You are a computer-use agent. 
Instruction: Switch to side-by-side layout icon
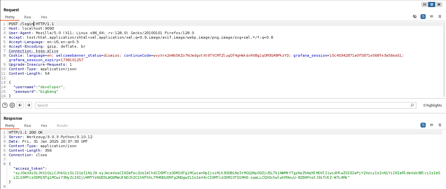pos(425,5)
